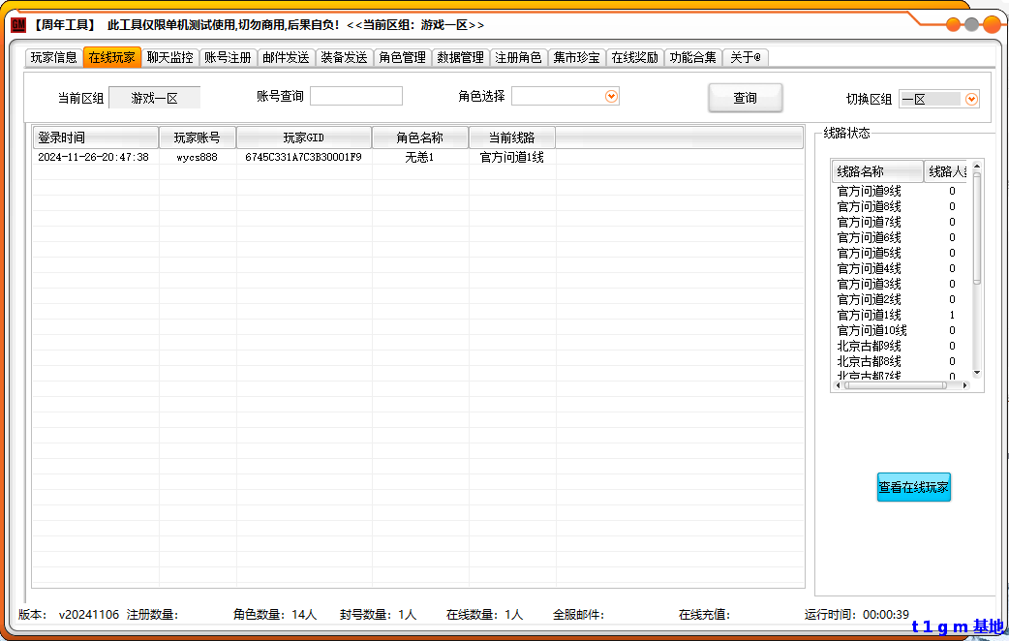Click the line list horizontal scrollbar right arrow
The image size is (1009, 641).
click(964, 385)
